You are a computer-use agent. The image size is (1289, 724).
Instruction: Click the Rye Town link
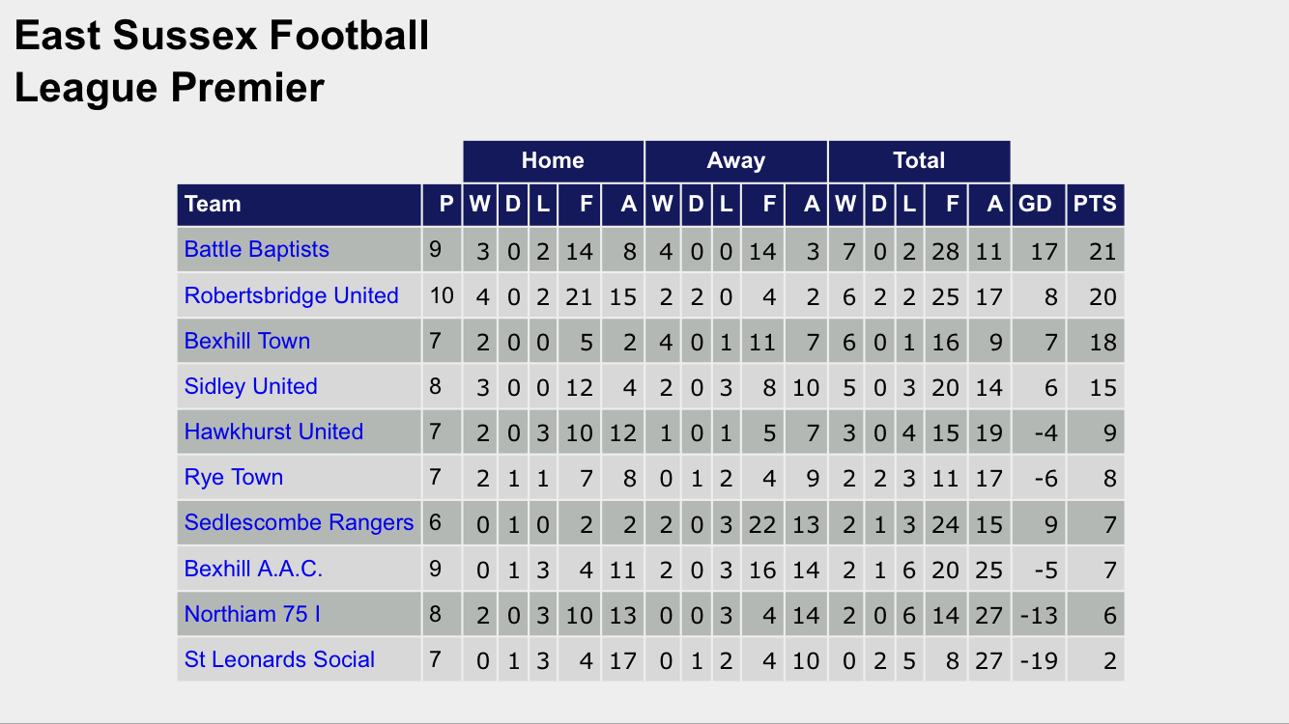pyautogui.click(x=233, y=477)
